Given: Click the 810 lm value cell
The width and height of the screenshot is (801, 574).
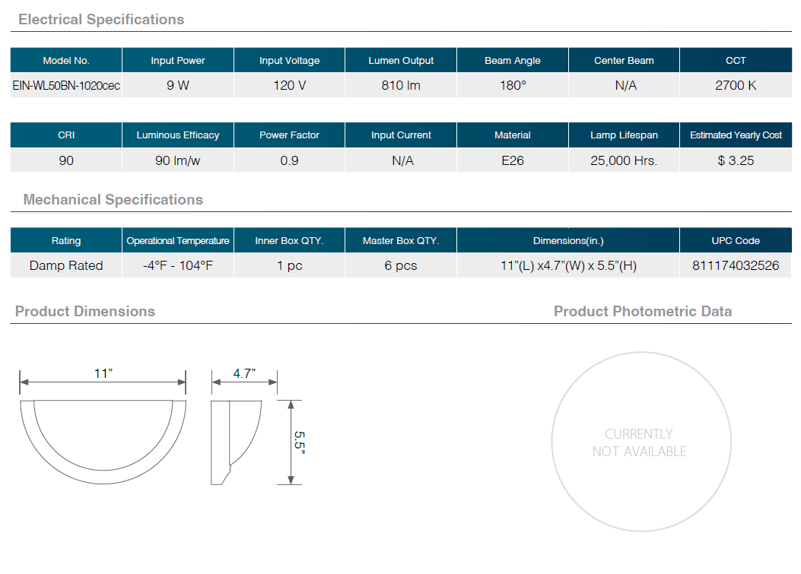Looking at the screenshot, I should point(401,85).
